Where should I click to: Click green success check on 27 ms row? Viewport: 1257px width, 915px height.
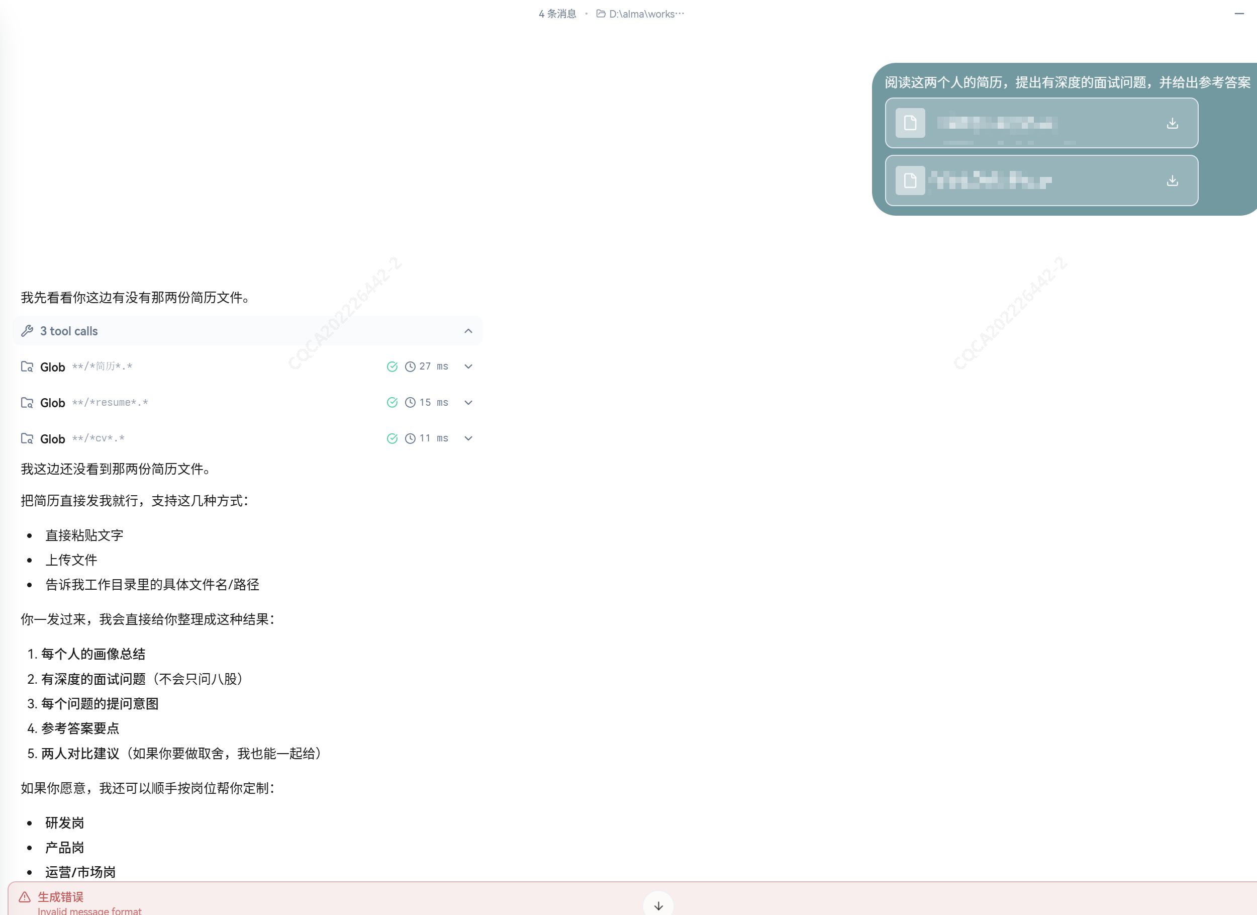point(392,367)
